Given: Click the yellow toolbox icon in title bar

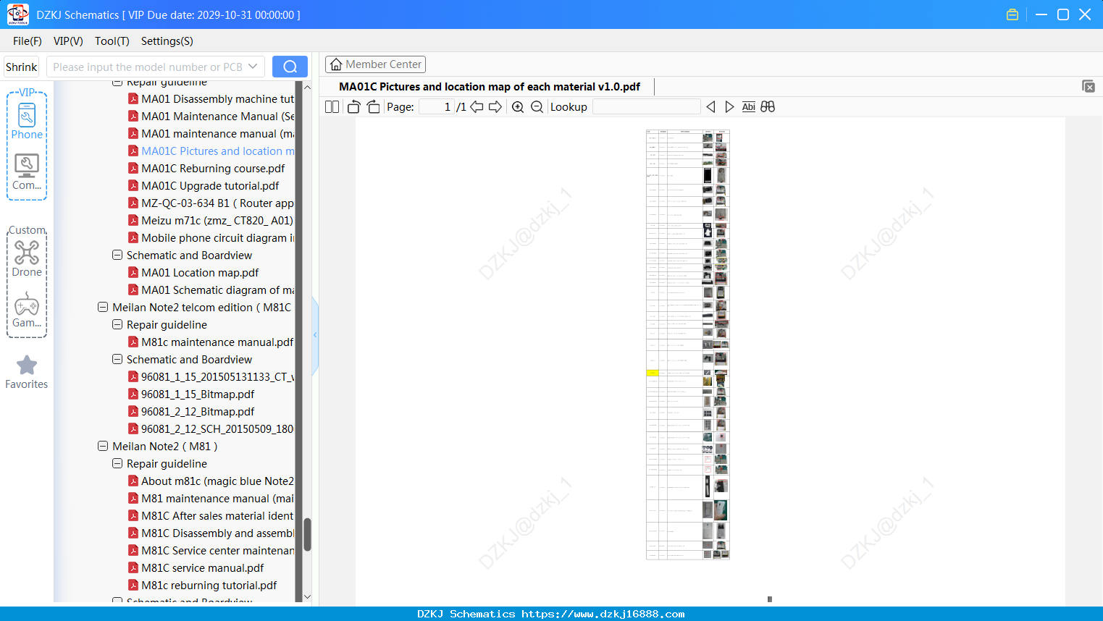Looking at the screenshot, I should (1012, 14).
